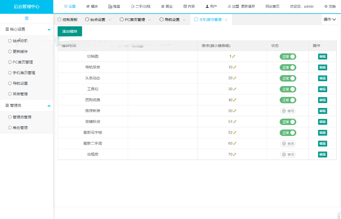
Task: Click 编辑 button for 头条动态 row
Action: click(322, 78)
